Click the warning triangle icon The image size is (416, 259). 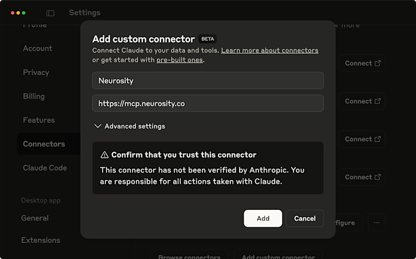coord(104,154)
